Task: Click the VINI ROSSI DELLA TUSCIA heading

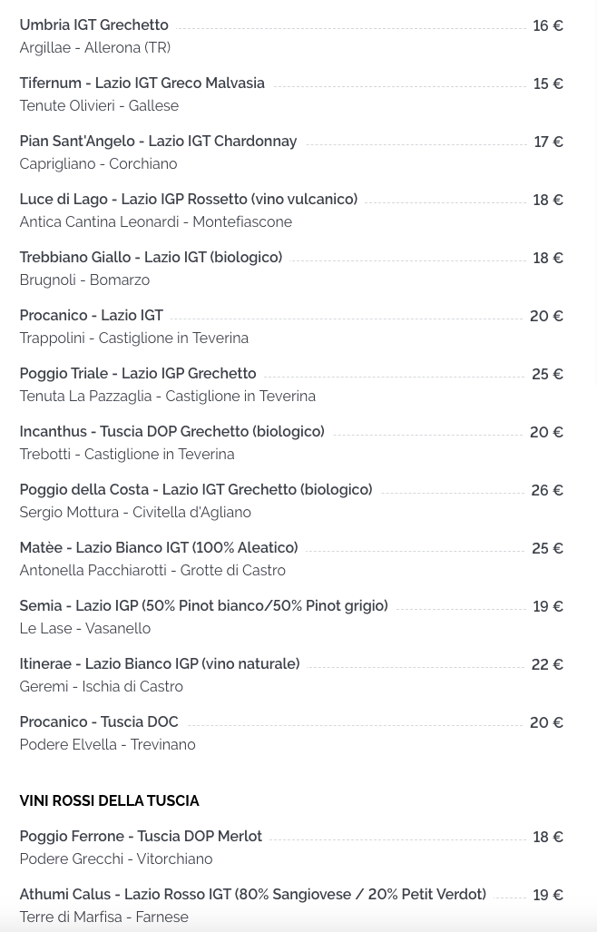Action: click(x=109, y=800)
